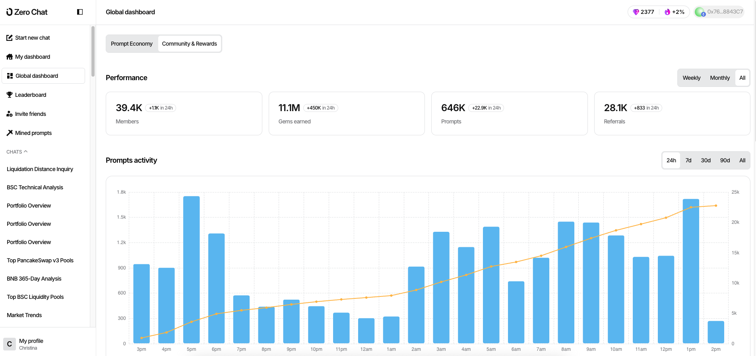Click the Prompts activity heading
756x356 pixels.
131,160
